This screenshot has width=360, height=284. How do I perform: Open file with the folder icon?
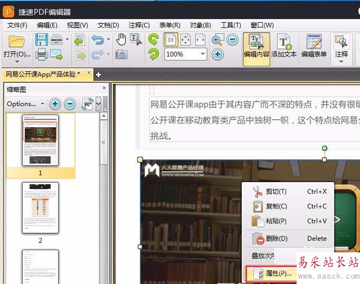(x=16, y=42)
